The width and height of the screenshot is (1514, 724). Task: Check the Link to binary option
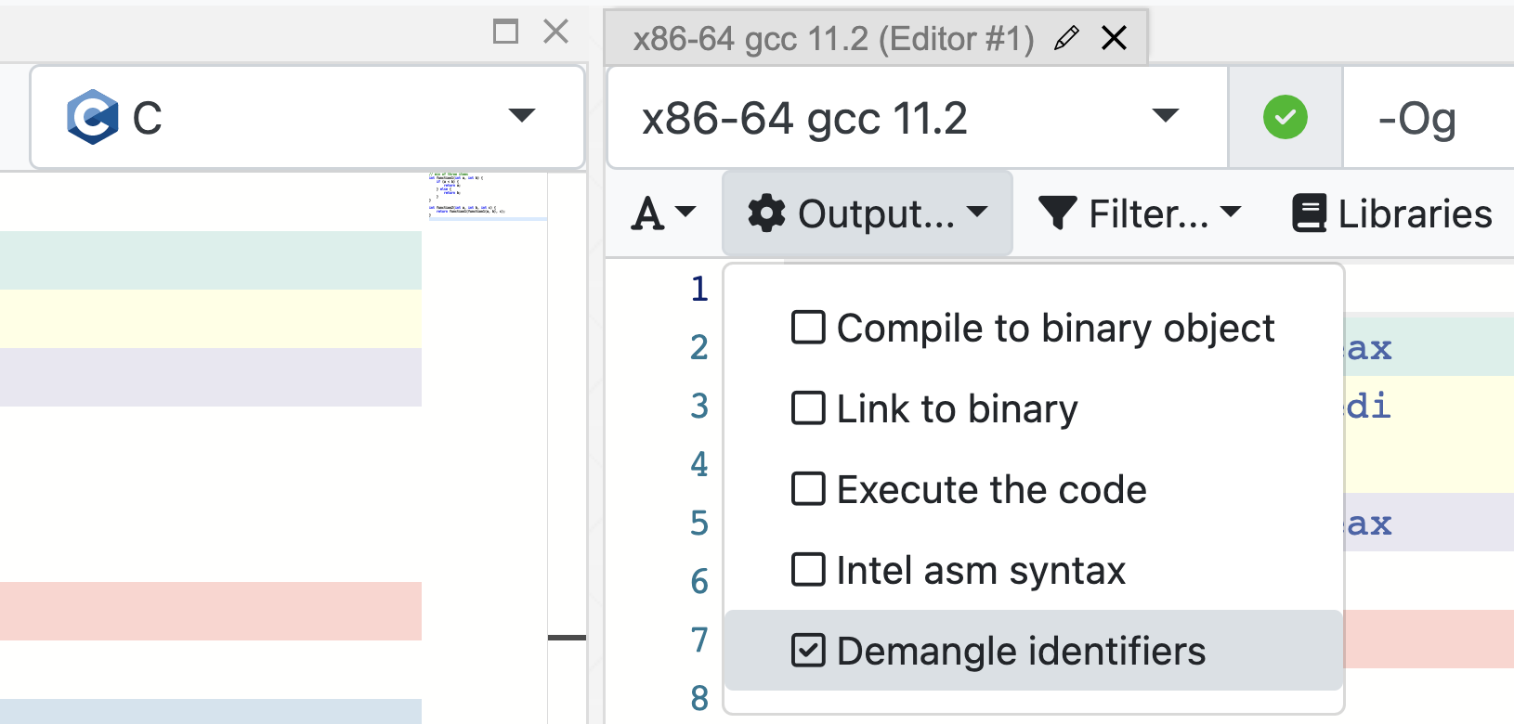pos(808,408)
